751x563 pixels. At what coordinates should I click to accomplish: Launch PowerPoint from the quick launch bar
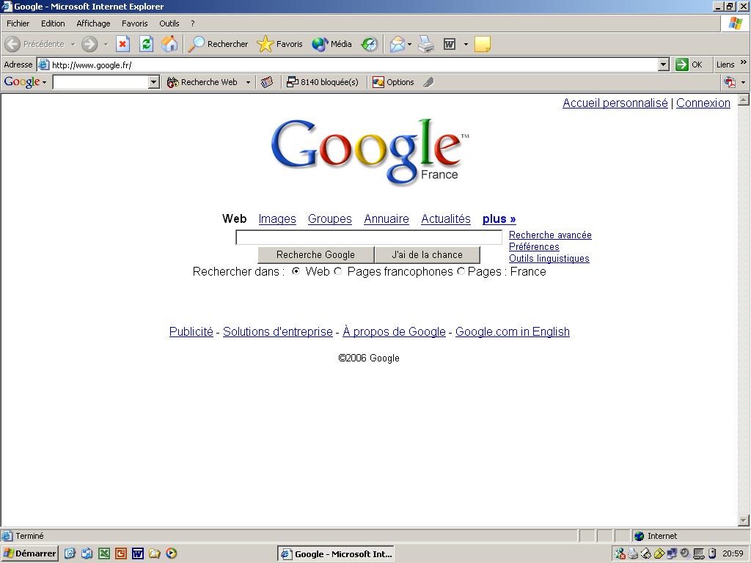click(x=121, y=554)
